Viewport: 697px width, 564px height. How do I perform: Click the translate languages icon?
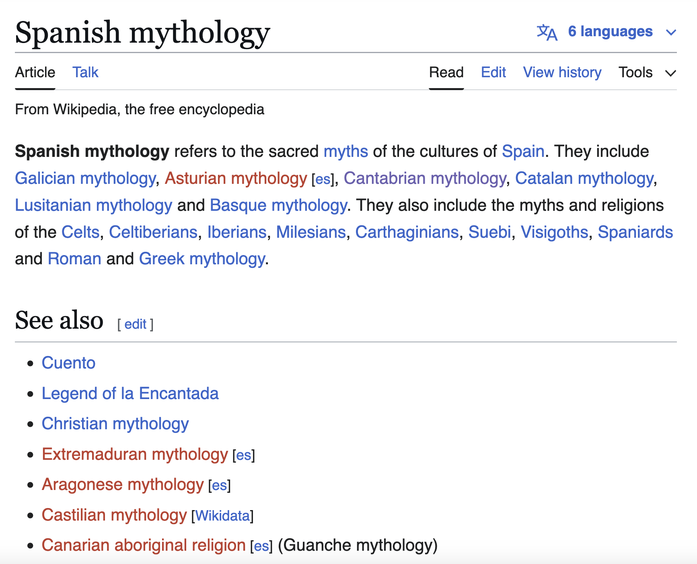547,32
